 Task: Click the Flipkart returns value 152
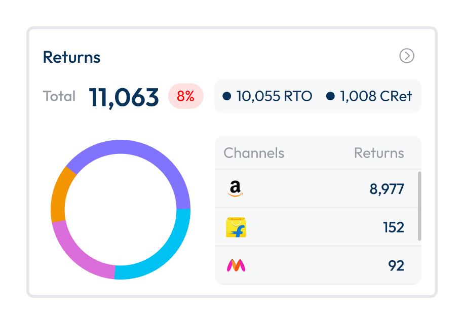click(393, 227)
